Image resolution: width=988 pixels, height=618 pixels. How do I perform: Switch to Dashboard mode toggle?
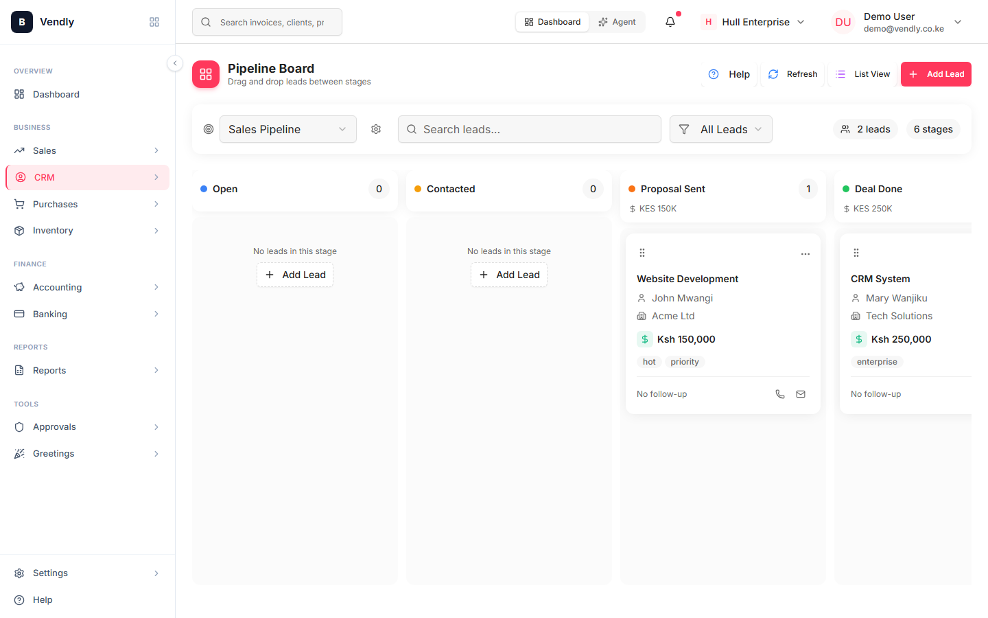[552, 22]
